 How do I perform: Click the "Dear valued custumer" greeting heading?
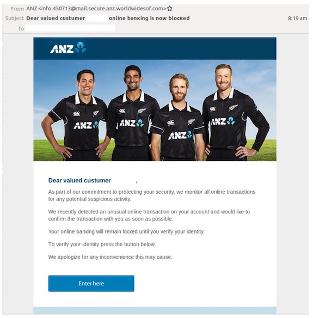(x=79, y=180)
